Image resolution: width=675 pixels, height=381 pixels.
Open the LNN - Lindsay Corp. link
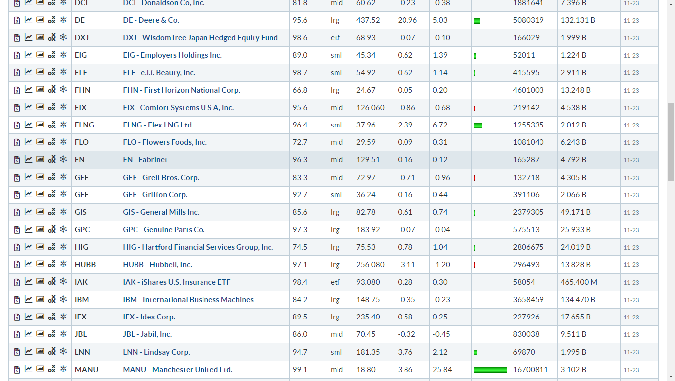tap(156, 352)
